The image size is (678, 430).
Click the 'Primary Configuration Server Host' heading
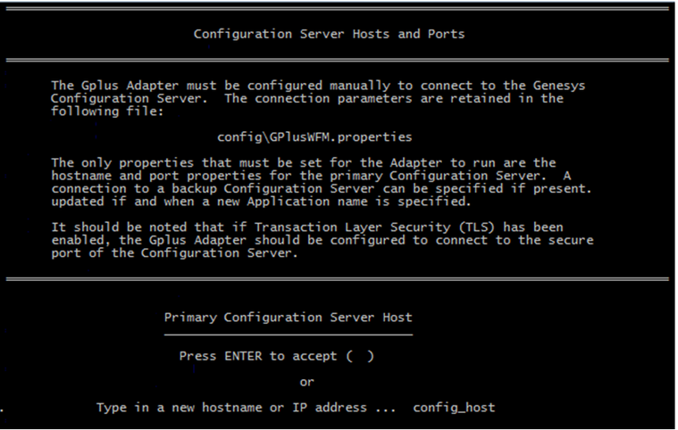click(288, 318)
